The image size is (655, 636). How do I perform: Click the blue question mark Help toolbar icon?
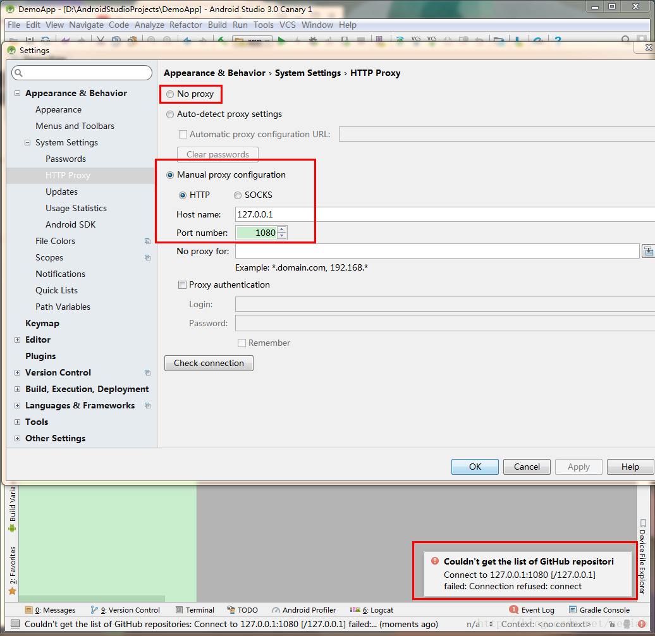(558, 40)
